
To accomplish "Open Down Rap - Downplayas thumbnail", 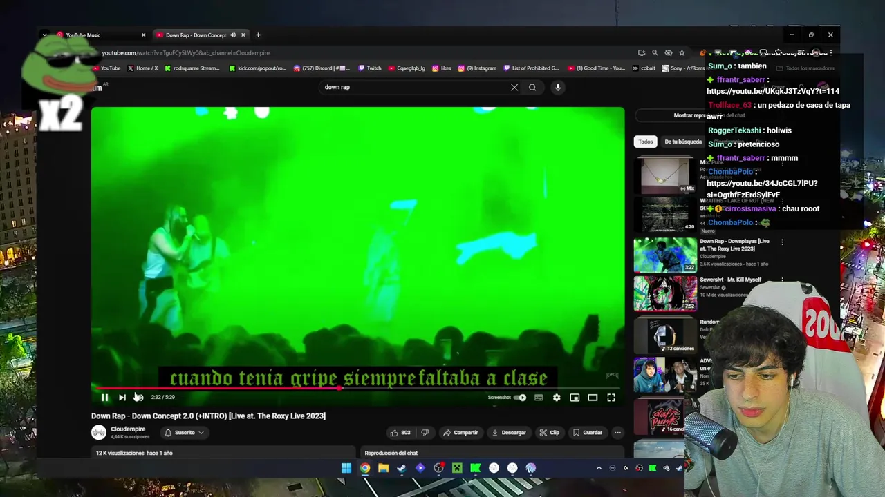I will click(666, 255).
